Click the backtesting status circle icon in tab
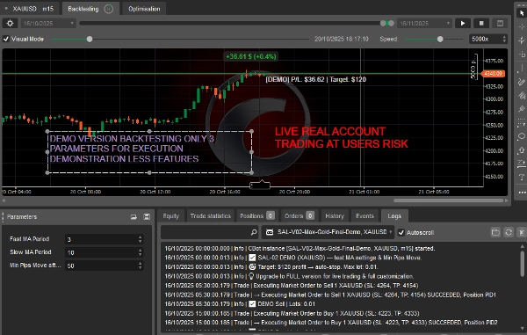527x335 pixels. 109,9
